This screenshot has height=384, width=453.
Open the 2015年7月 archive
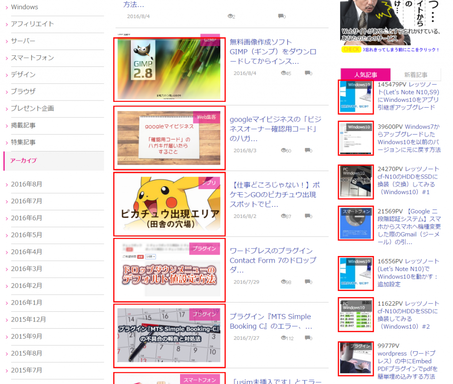(x=27, y=370)
